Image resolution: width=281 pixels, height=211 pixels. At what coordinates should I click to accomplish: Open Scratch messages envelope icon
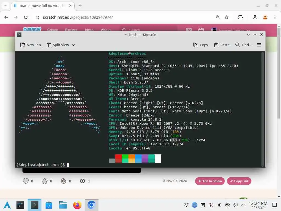189,30
